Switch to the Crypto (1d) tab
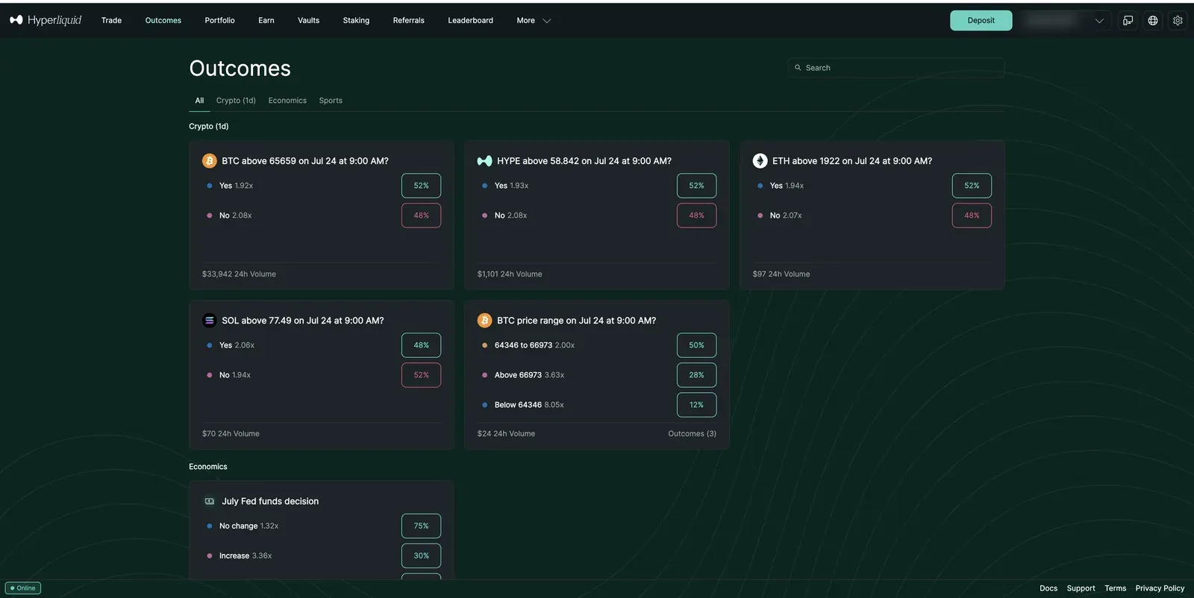The image size is (1194, 598). pyautogui.click(x=236, y=101)
